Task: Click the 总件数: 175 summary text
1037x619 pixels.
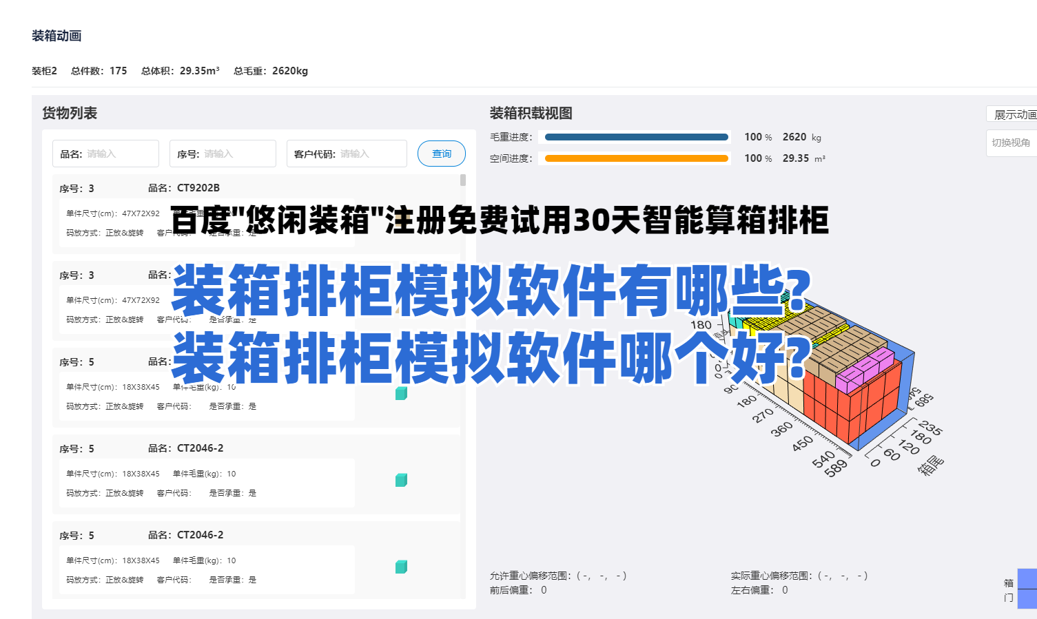Action: [x=99, y=71]
